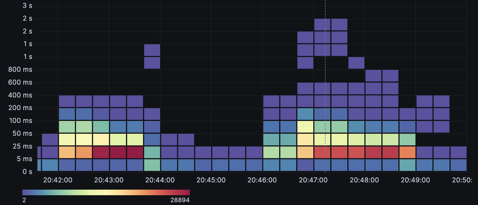The image size is (478, 205).
Task: Click the 20:47:00 time axis label
Action: (x=313, y=180)
